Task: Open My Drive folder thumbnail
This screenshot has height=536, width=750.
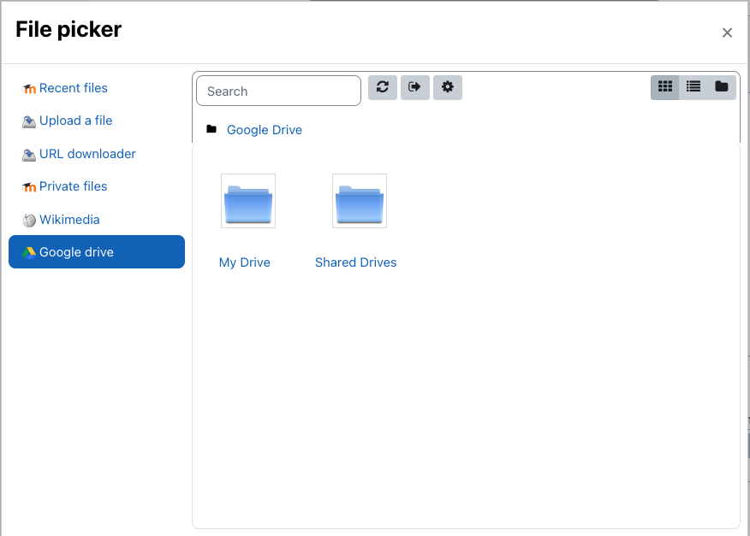Action: [x=248, y=201]
